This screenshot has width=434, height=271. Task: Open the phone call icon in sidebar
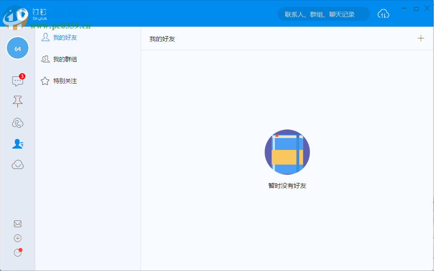pyautogui.click(x=18, y=123)
